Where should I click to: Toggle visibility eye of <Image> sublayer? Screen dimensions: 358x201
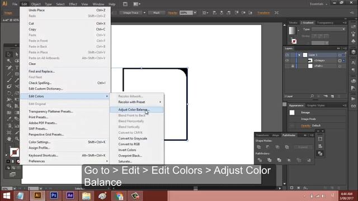287,60
